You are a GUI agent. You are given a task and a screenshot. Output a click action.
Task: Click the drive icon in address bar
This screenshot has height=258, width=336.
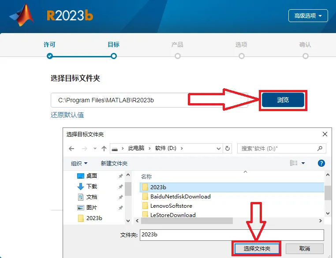click(115, 149)
